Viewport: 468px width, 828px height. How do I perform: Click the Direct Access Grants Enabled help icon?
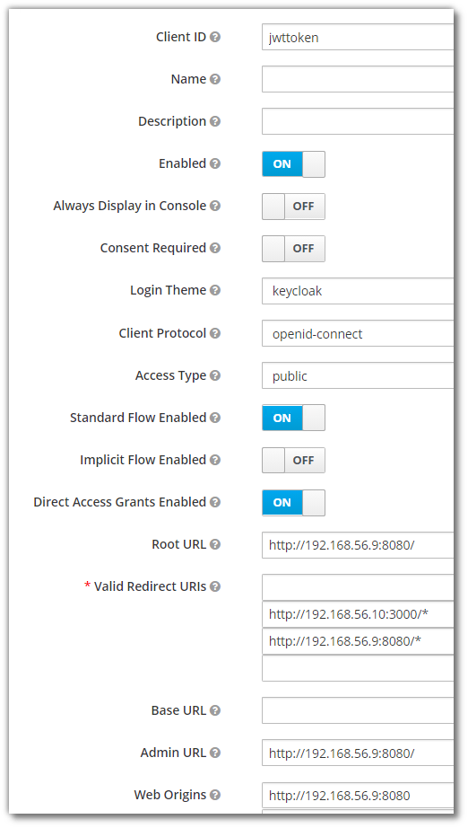[215, 502]
